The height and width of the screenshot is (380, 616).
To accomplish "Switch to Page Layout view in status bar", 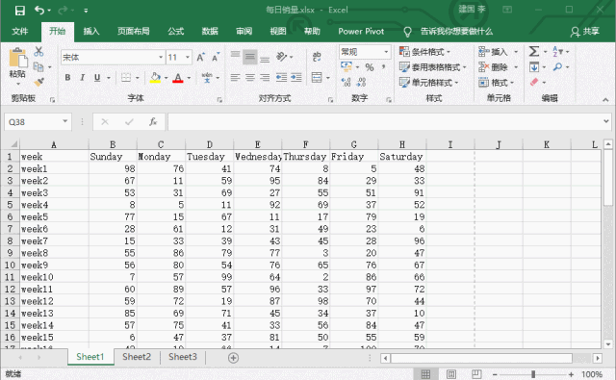I will 451,374.
